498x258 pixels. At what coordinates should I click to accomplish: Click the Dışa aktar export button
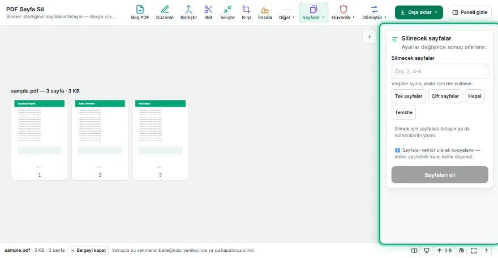[x=419, y=12]
